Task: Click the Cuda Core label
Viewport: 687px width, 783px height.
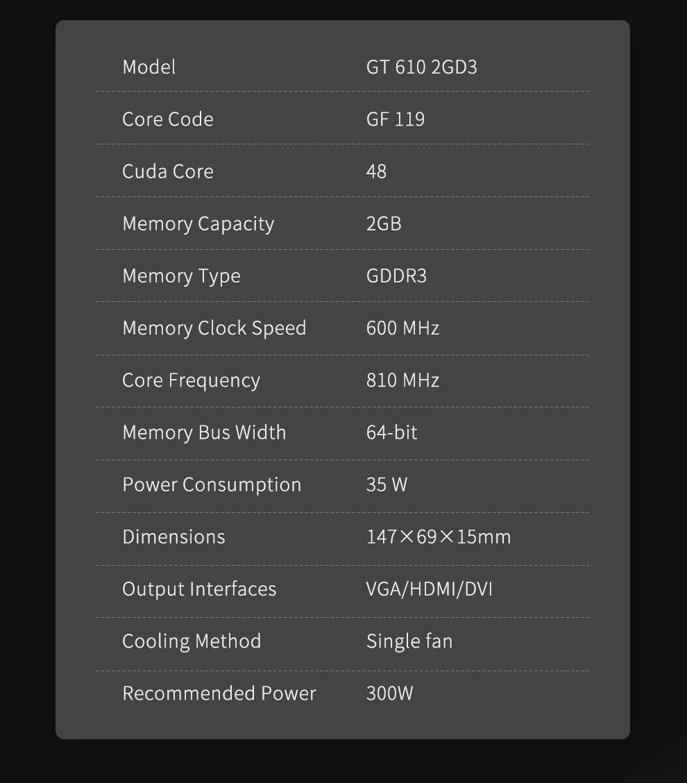Action: point(167,171)
